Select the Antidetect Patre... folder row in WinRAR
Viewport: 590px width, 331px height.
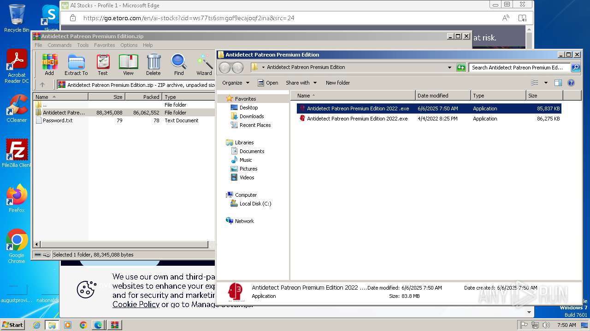(x=124, y=113)
